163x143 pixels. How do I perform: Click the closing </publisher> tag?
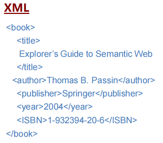coord(119,93)
